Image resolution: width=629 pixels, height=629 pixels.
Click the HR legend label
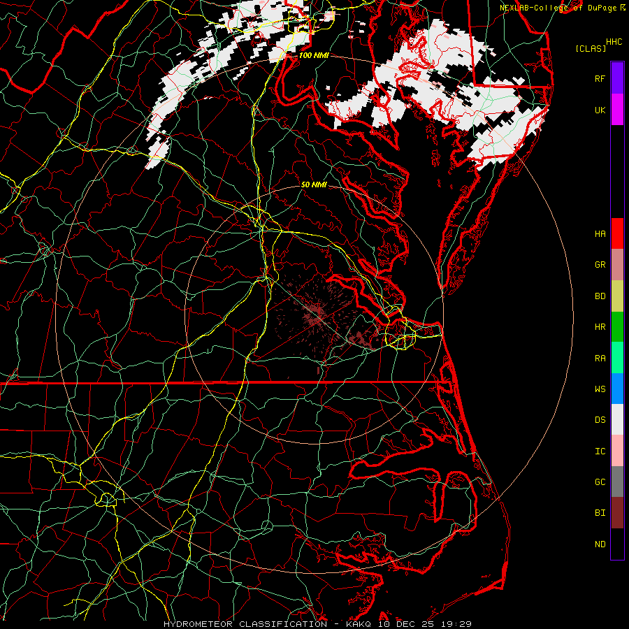coord(600,327)
